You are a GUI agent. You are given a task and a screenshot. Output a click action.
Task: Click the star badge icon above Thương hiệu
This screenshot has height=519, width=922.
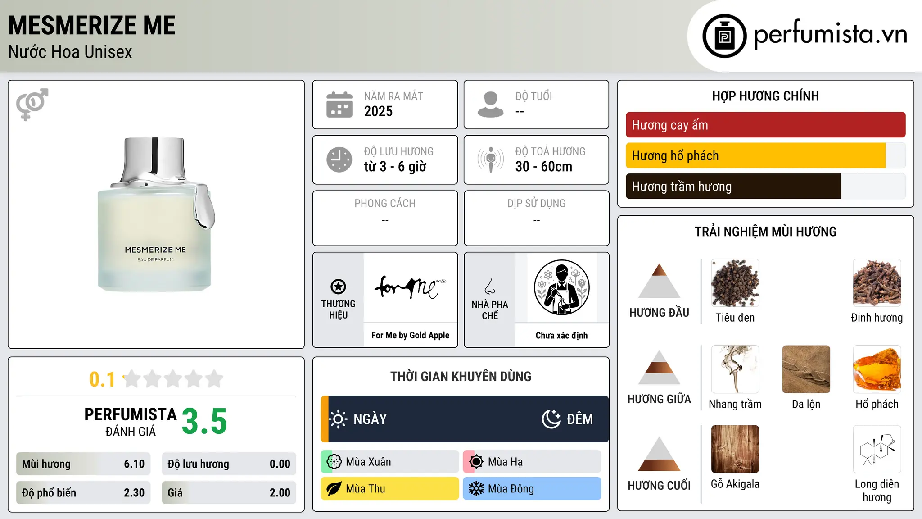[x=338, y=286]
